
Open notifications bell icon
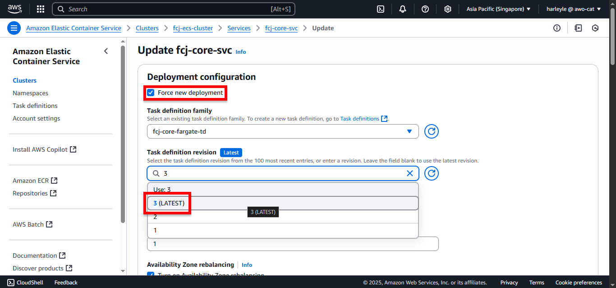point(403,9)
